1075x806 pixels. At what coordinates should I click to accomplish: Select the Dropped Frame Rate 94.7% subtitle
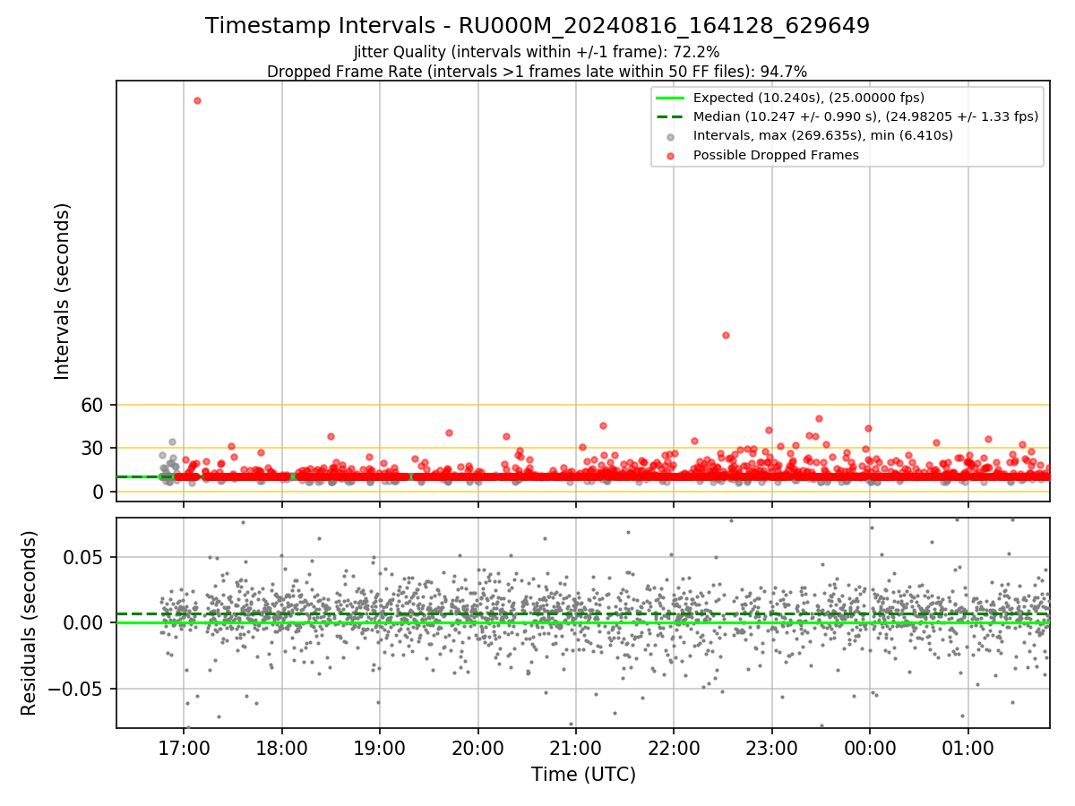coord(537,72)
